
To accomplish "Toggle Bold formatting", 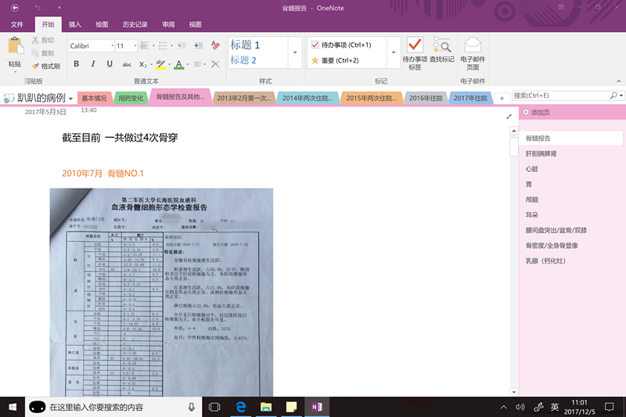I will (76, 64).
